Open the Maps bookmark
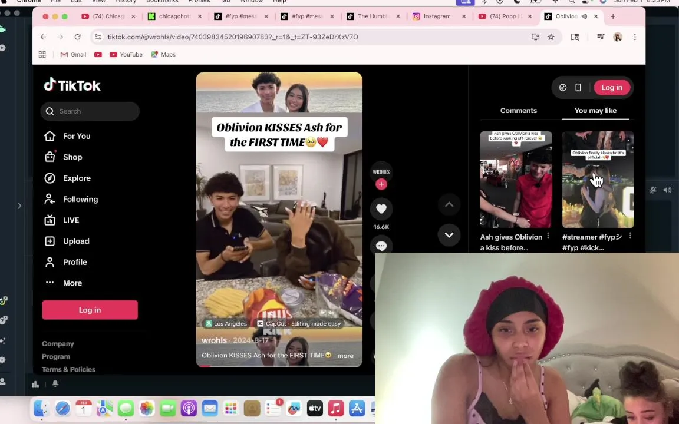The image size is (679, 424). (163, 55)
